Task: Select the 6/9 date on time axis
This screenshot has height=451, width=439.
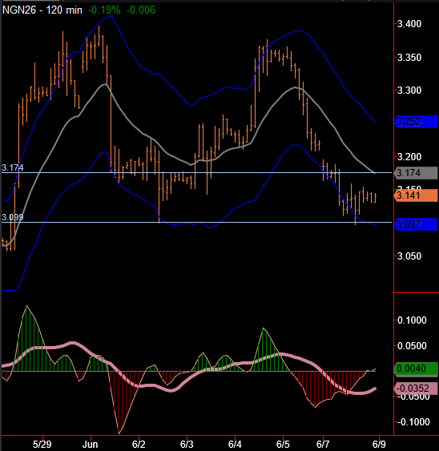Action: pyautogui.click(x=379, y=445)
